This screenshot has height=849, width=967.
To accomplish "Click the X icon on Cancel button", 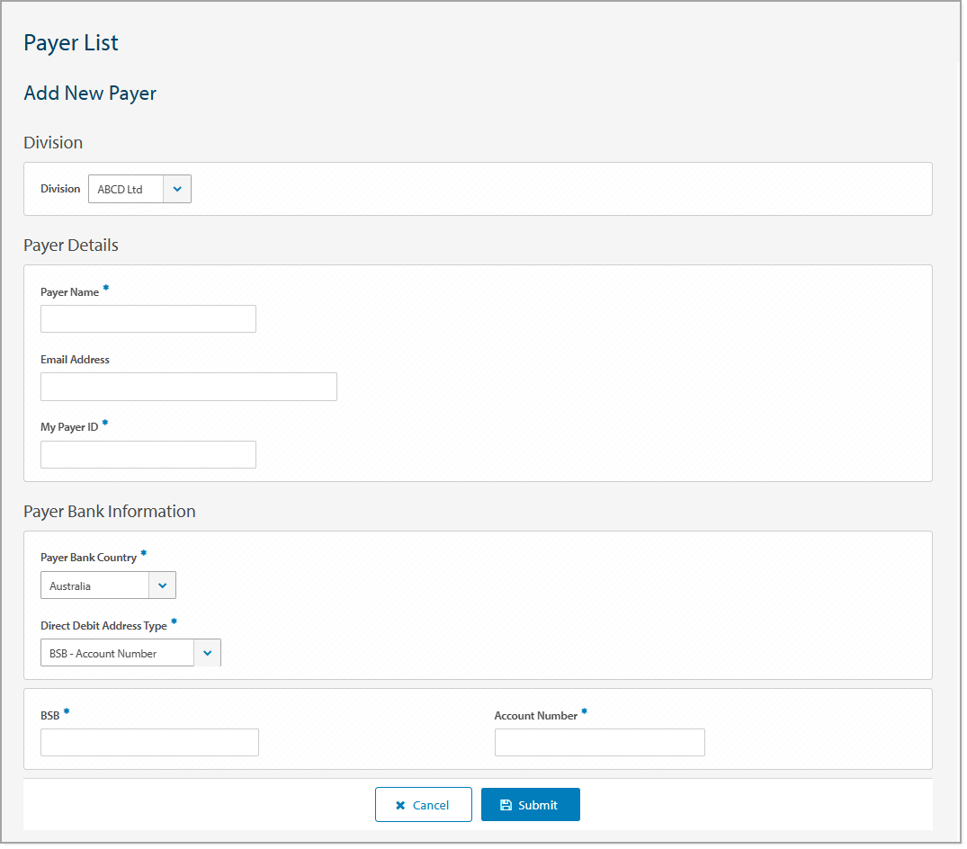I will click(x=400, y=806).
